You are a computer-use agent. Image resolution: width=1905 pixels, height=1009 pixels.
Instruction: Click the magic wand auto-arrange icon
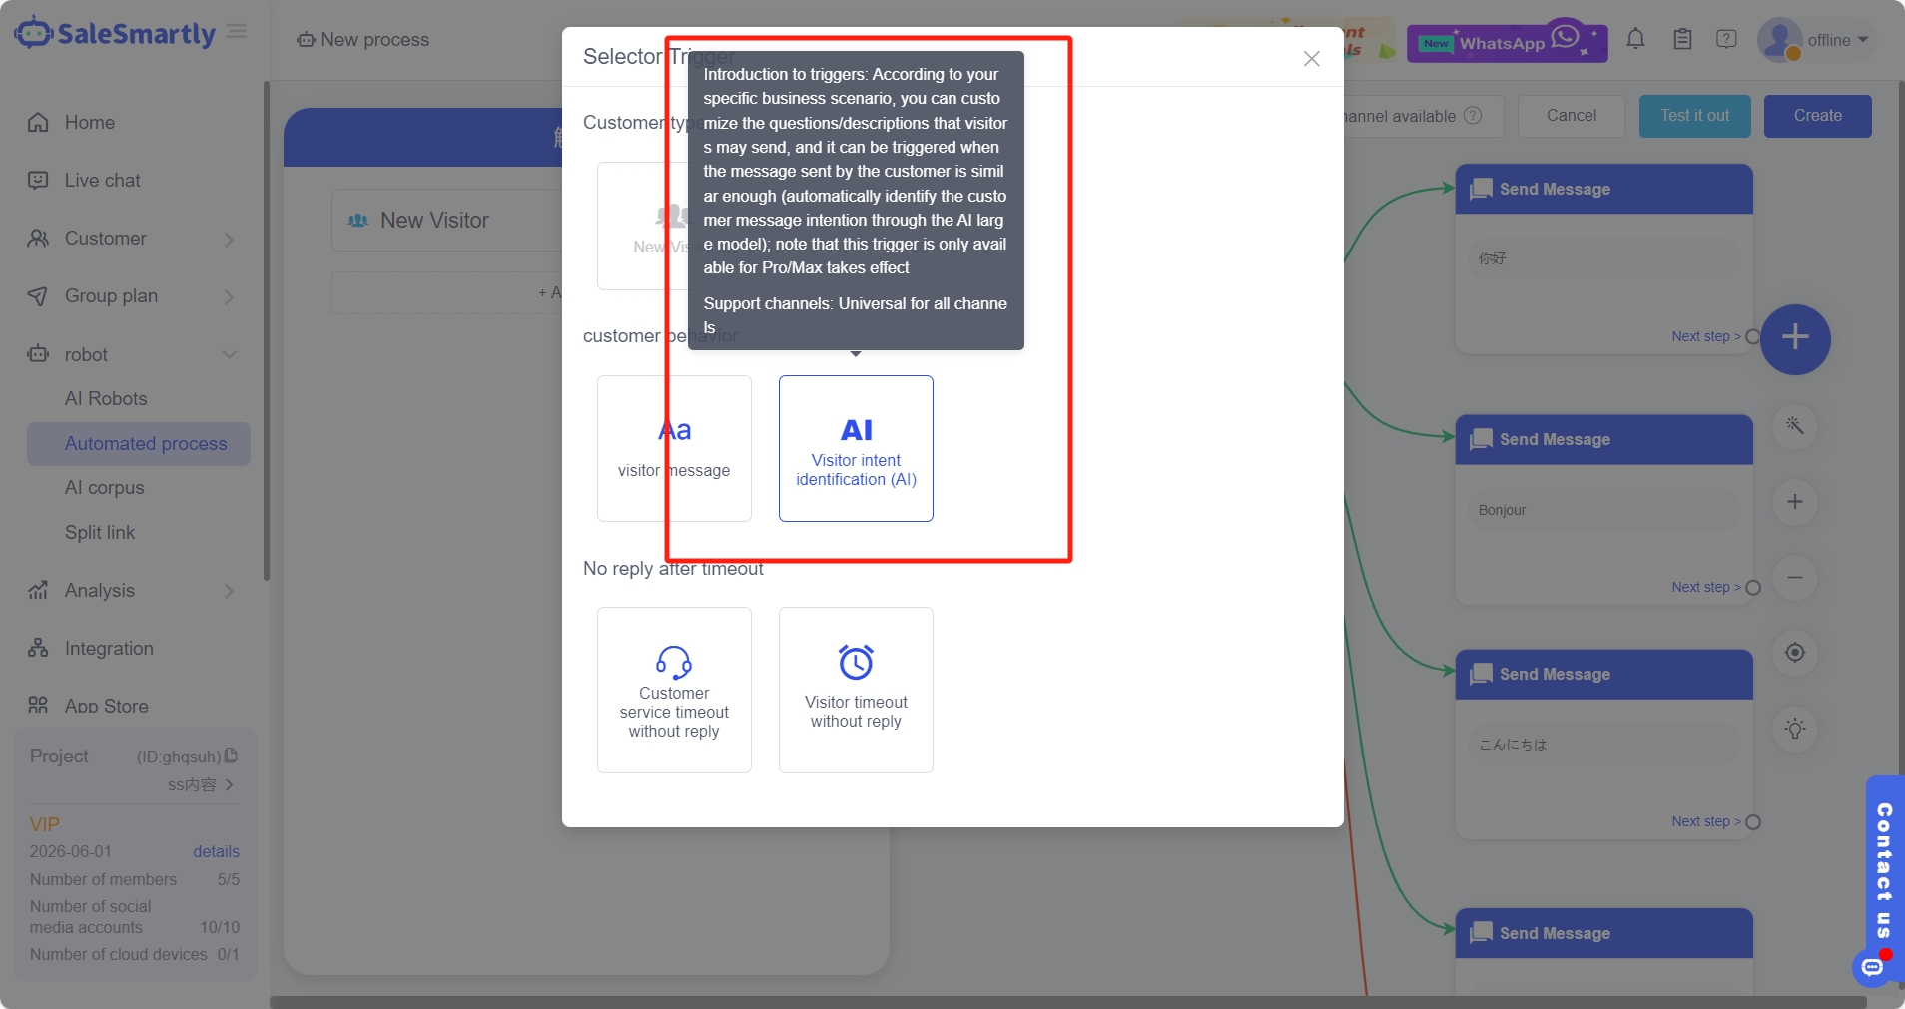[x=1795, y=426]
